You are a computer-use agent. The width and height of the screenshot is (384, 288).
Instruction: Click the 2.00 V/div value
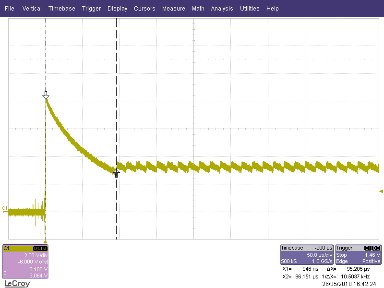pos(36,255)
